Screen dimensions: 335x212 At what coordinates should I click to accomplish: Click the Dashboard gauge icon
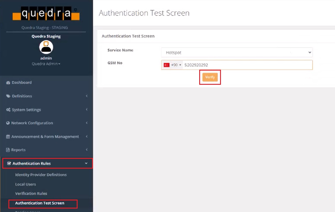8,83
